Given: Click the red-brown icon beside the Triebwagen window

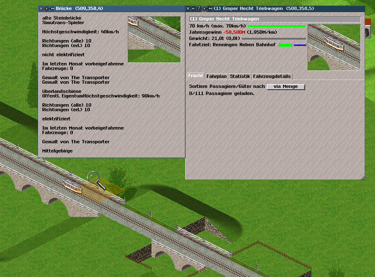Looking at the screenshot, I should (x=368, y=22).
